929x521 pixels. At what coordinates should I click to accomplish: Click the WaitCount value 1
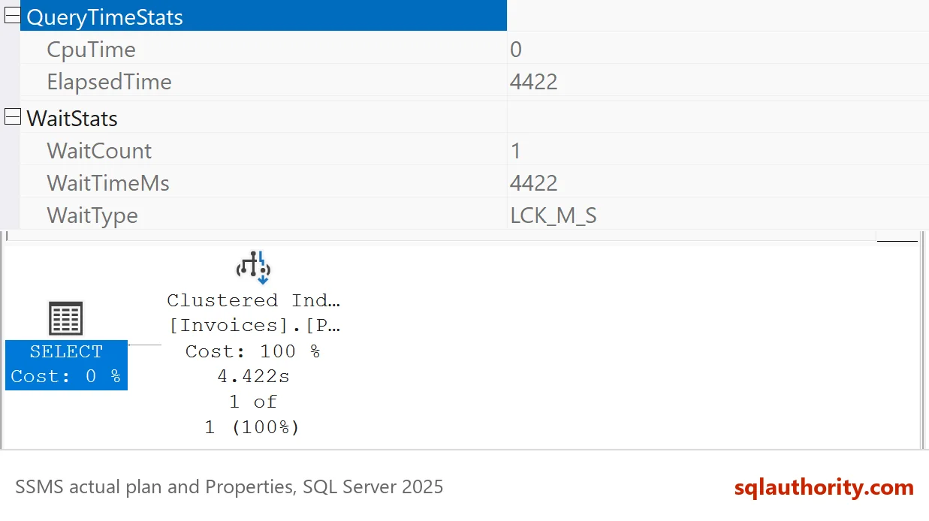515,151
